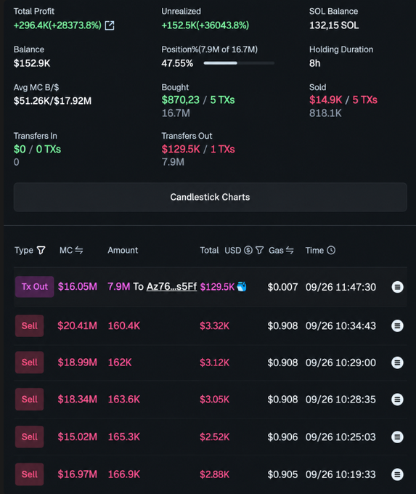Swap the Gas column display icon
This screenshot has height=494, width=416.
click(x=290, y=250)
